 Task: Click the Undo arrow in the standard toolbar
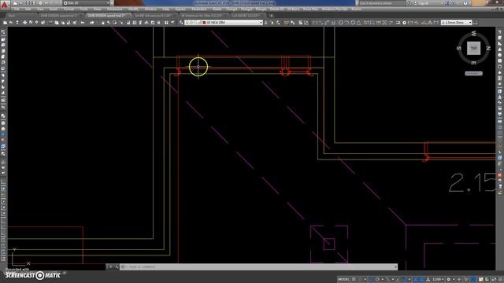tap(83, 23)
